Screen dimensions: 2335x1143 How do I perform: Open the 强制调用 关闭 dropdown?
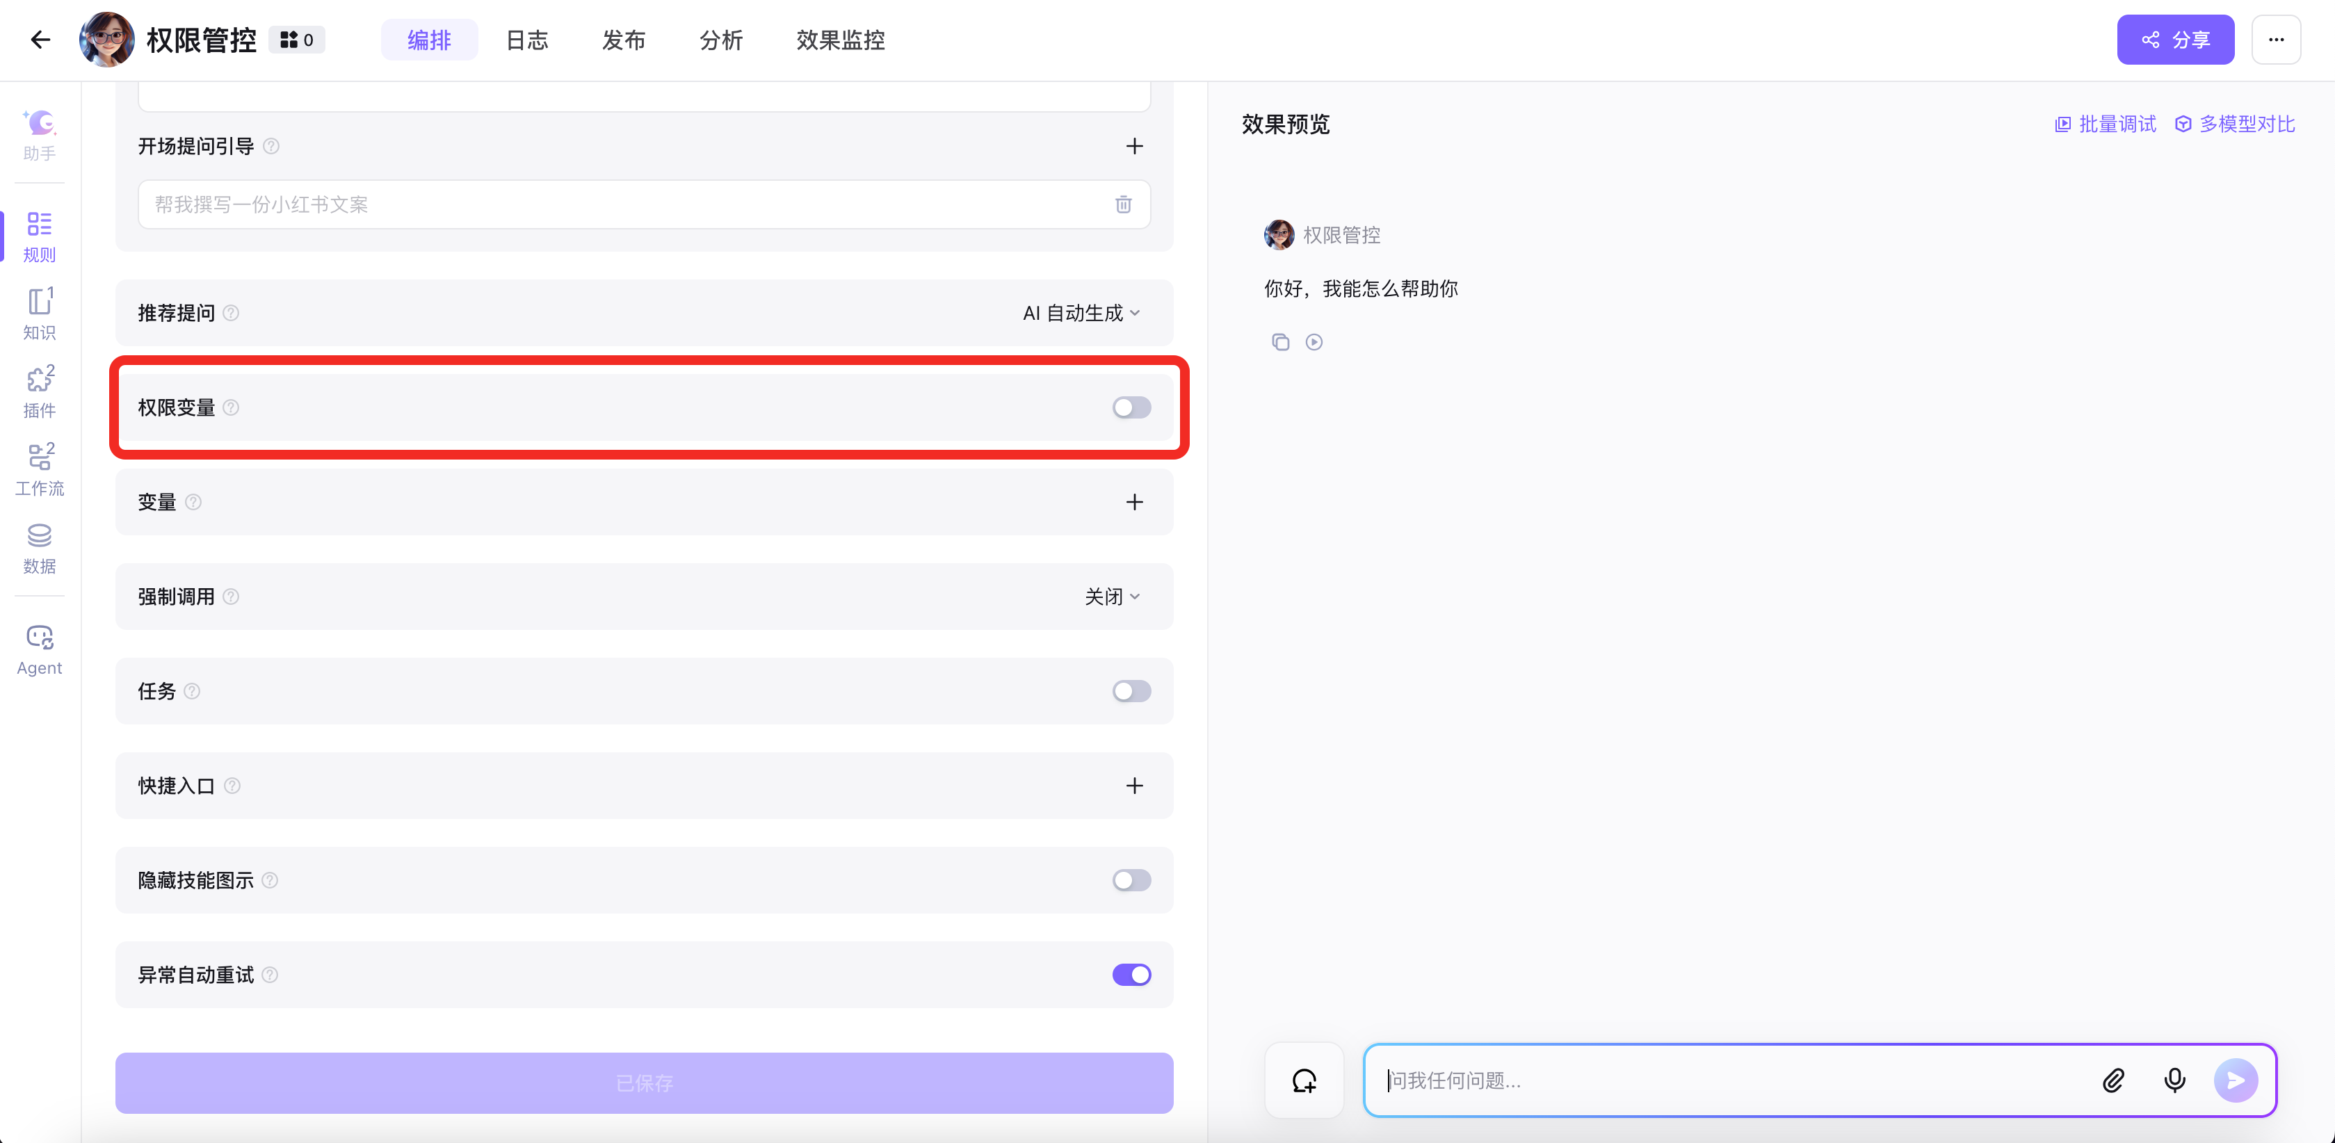point(1111,597)
